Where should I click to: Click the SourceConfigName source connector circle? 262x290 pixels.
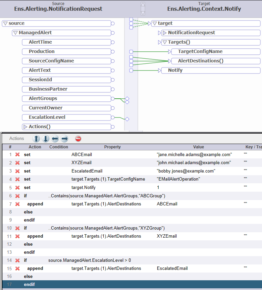(x=113, y=61)
